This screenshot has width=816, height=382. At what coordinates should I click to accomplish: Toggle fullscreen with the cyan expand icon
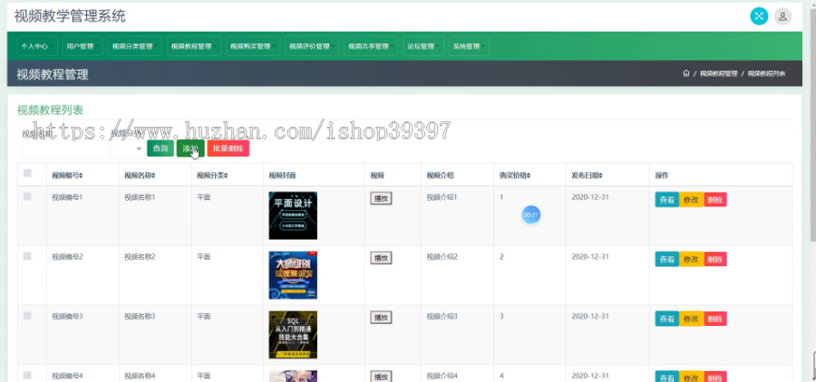click(759, 16)
